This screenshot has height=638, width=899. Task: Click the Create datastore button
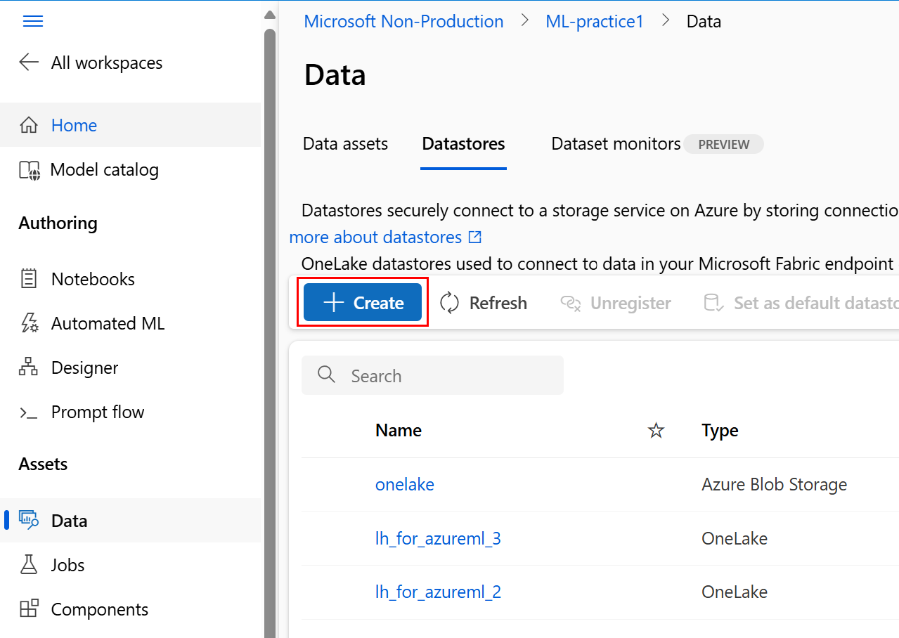363,303
